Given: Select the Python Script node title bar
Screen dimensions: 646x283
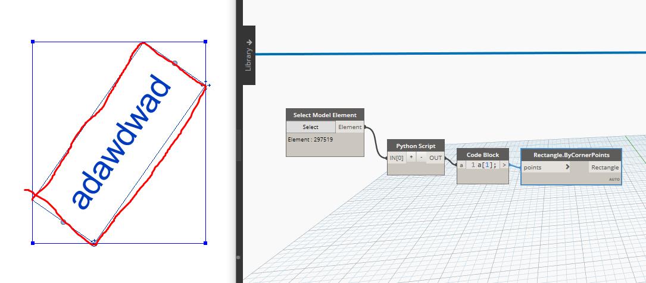Looking at the screenshot, I should [x=416, y=146].
